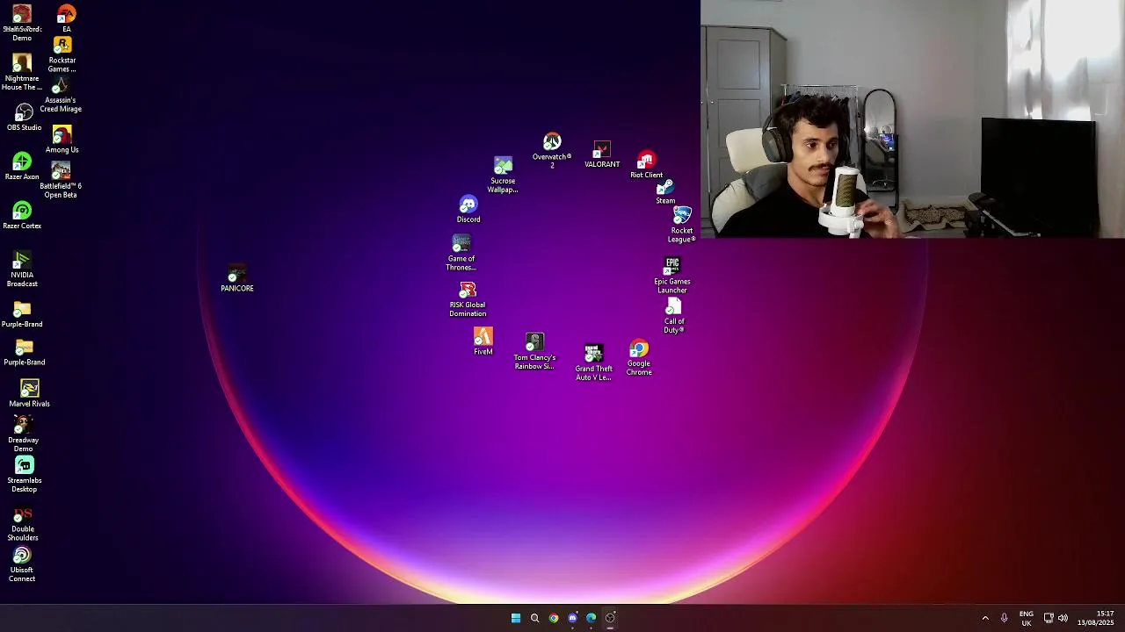Select Assassin's Creed Mirage icon
Viewport: 1125px width, 632px height.
(61, 95)
